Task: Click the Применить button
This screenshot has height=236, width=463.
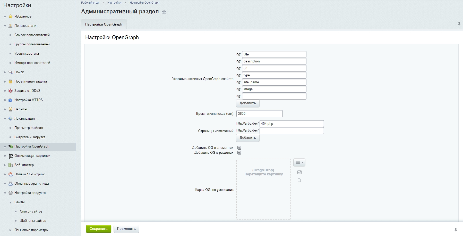Action: coord(126,229)
